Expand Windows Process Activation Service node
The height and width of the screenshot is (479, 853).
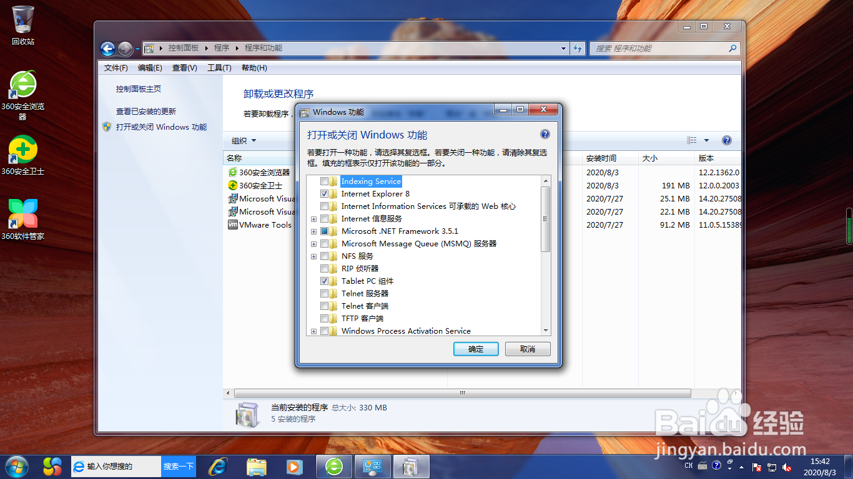pyautogui.click(x=313, y=331)
